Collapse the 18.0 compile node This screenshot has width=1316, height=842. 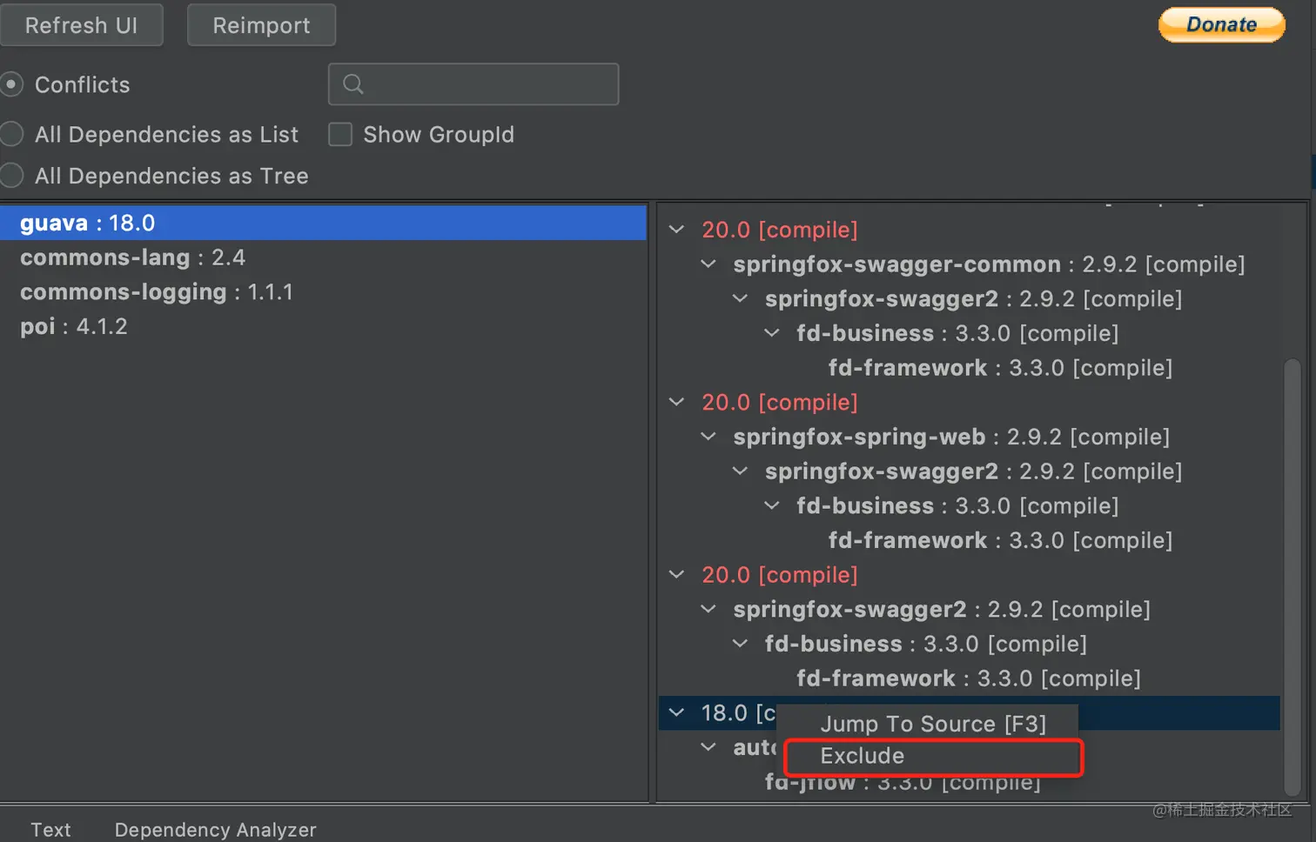pos(676,712)
